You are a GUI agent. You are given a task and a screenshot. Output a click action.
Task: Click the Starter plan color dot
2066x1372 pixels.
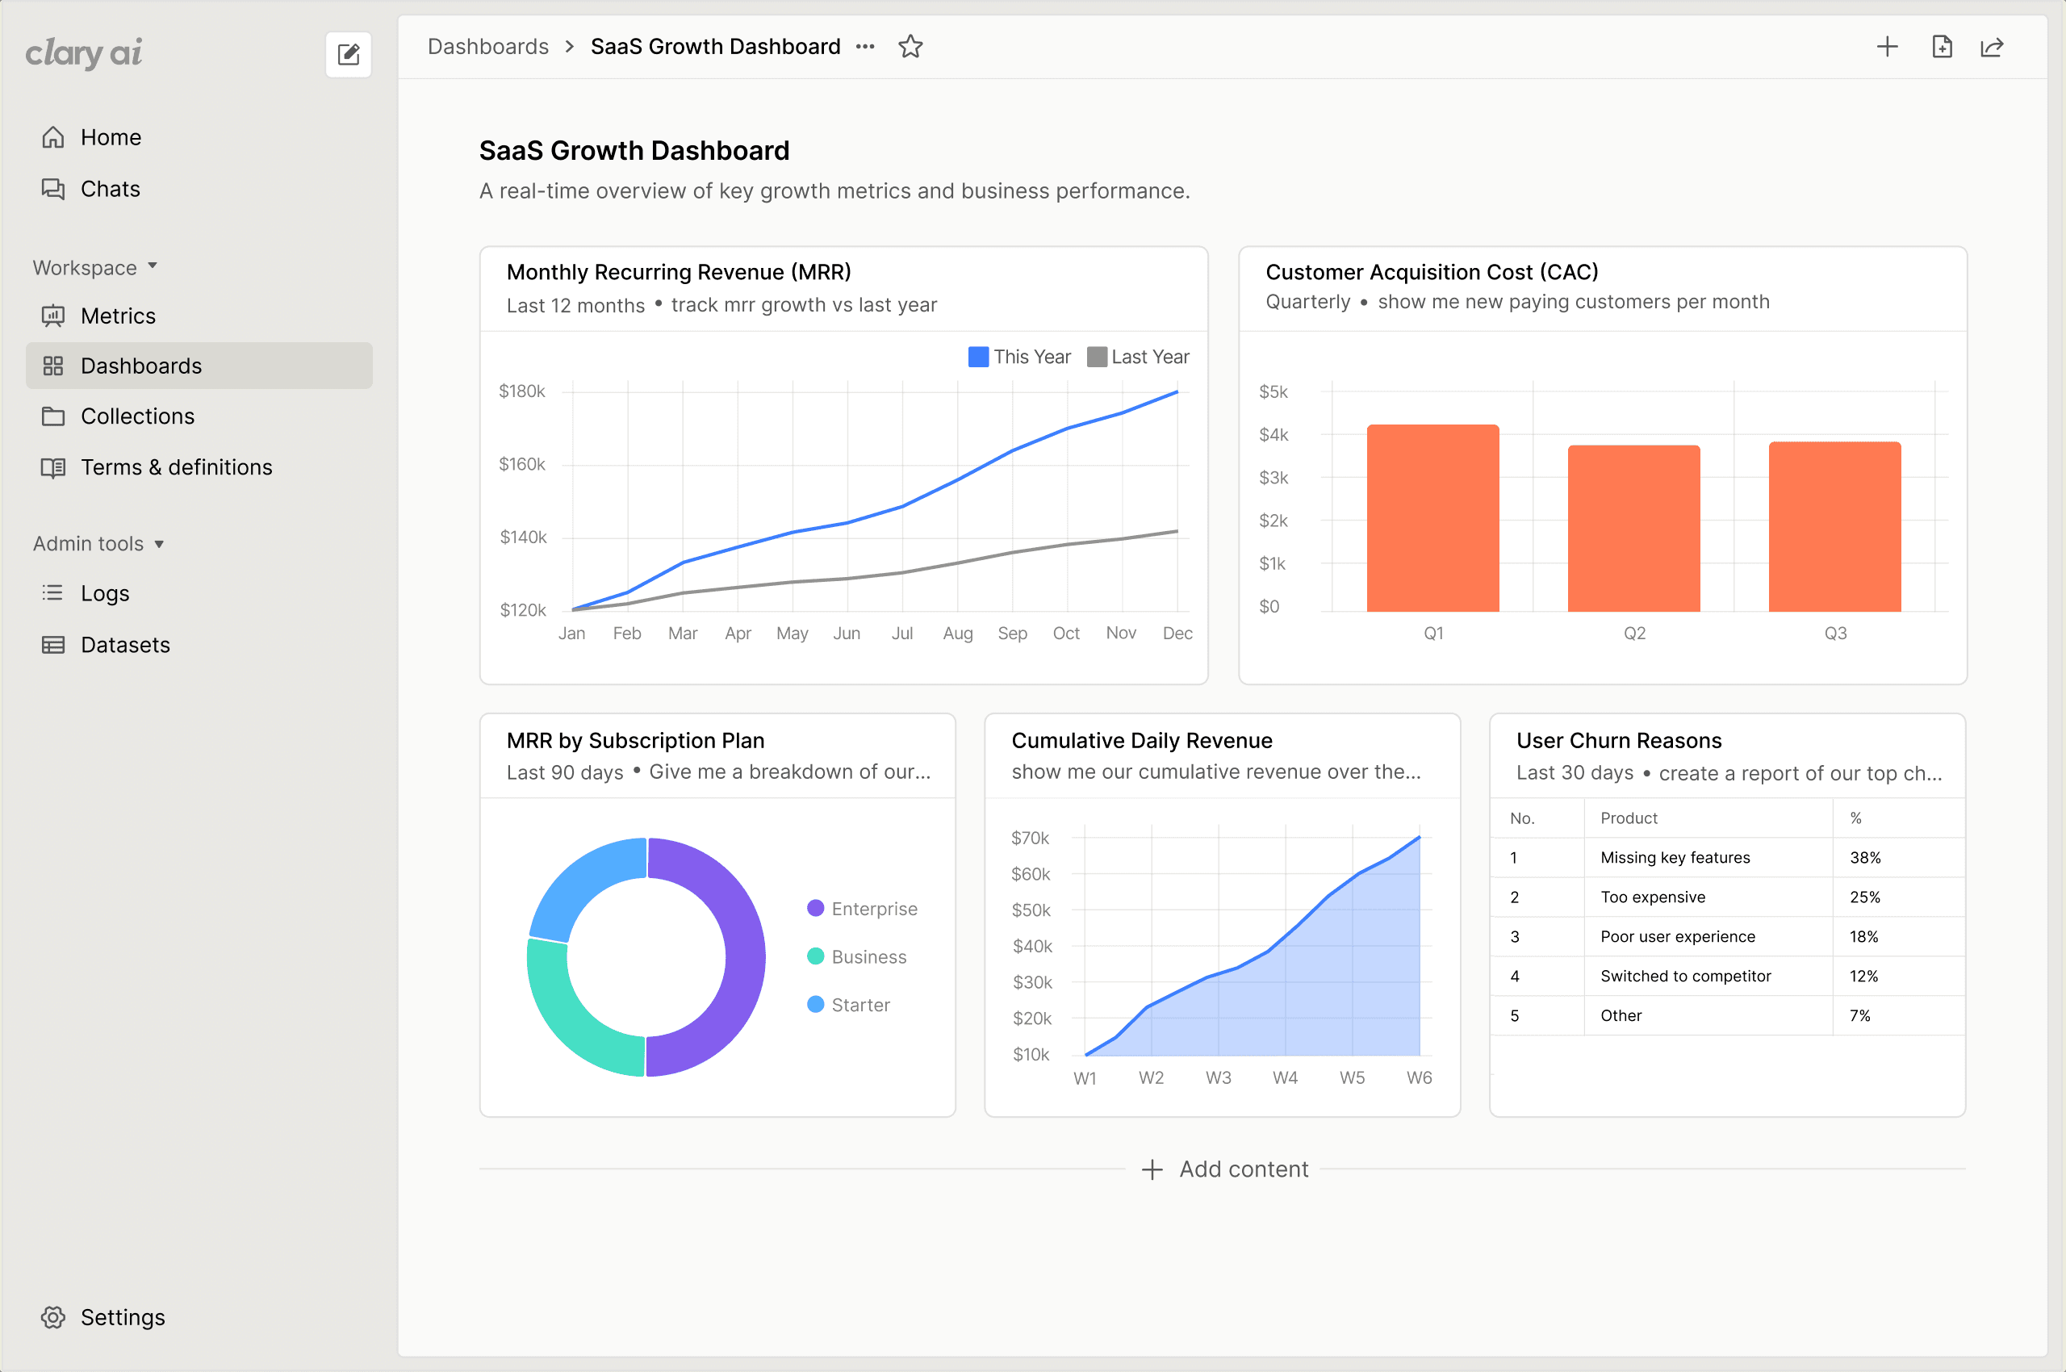[816, 1005]
